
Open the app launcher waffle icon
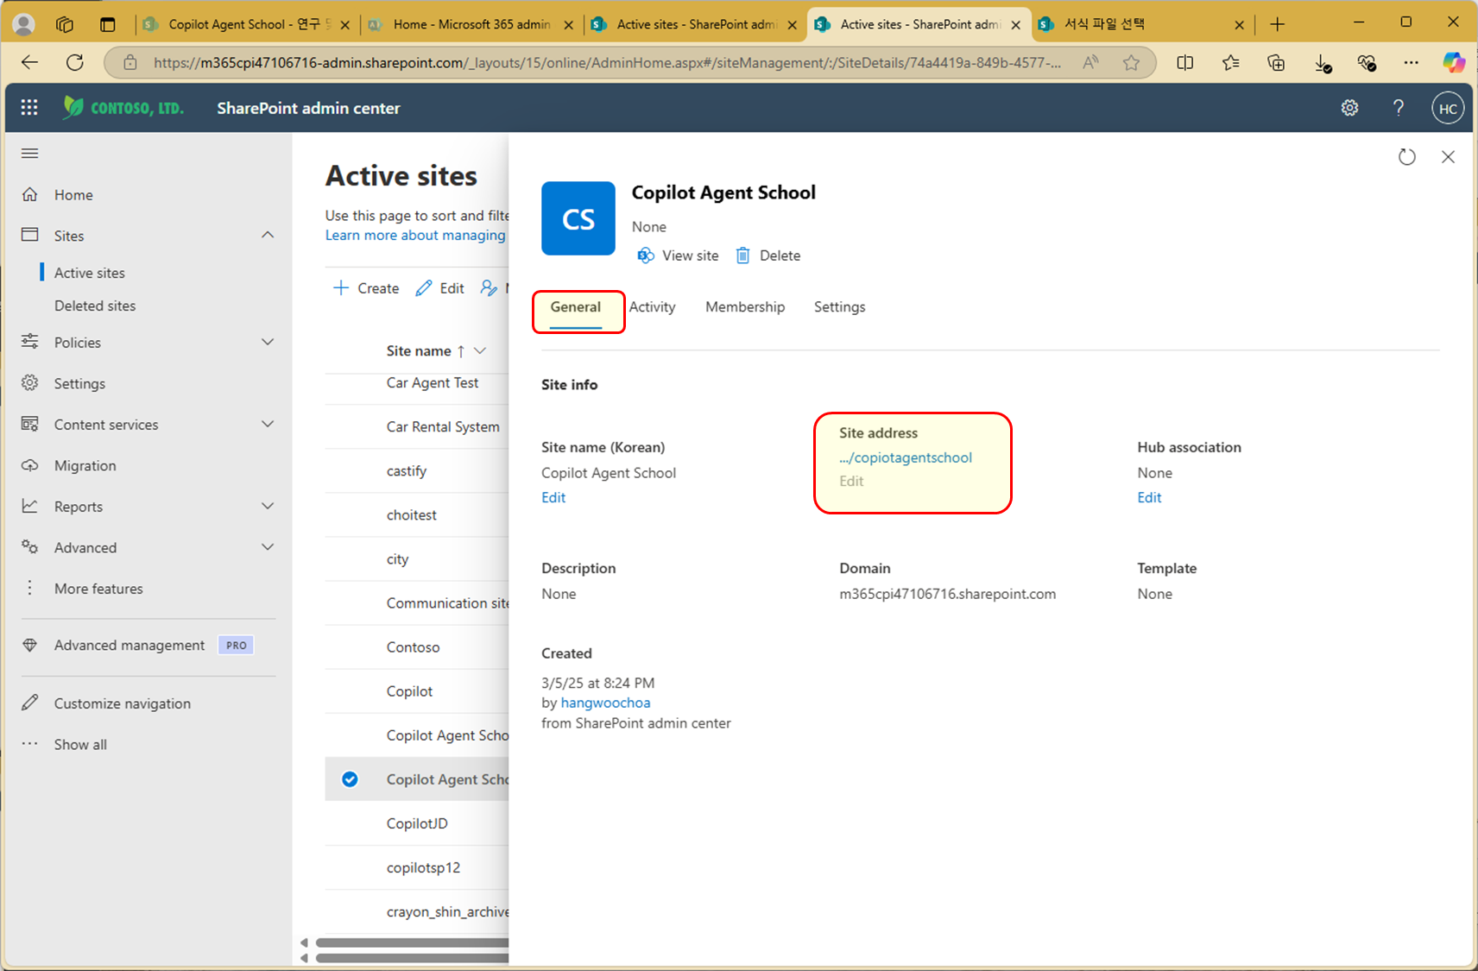[x=29, y=107]
